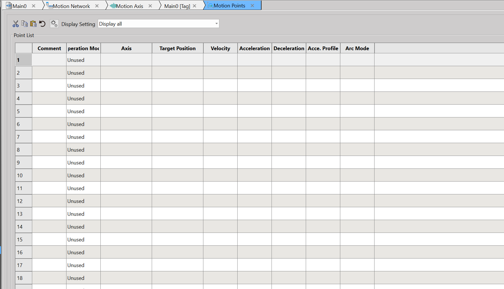Viewport: 504px width, 289px height.
Task: Click the Undo arrow icon
Action: [x=42, y=24]
